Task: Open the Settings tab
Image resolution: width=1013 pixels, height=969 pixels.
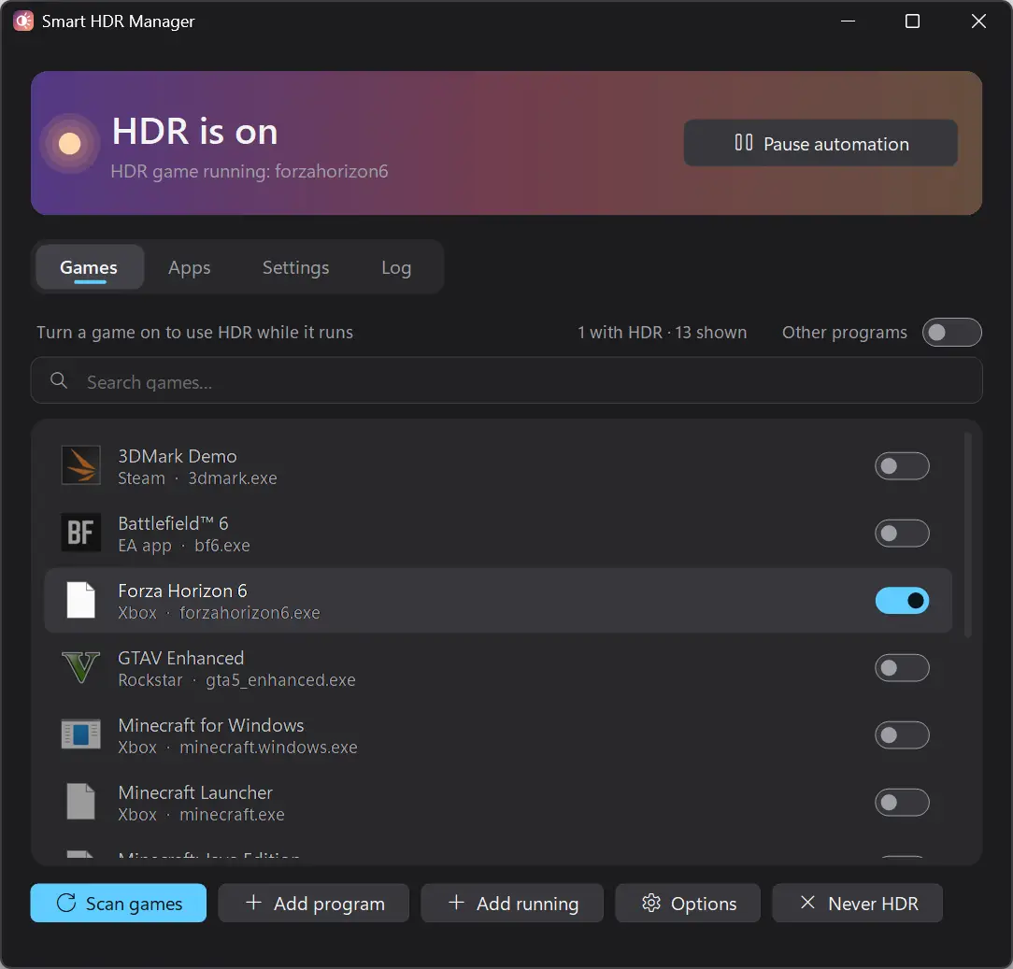Action: [x=296, y=267]
